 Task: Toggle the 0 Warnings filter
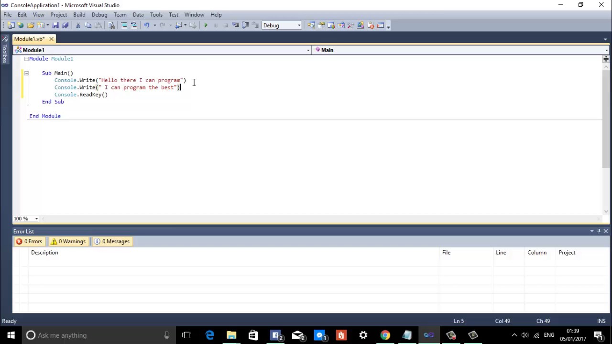(68, 241)
